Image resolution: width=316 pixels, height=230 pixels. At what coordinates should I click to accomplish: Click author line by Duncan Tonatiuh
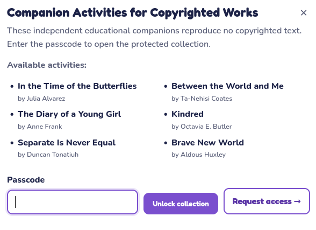(48, 155)
